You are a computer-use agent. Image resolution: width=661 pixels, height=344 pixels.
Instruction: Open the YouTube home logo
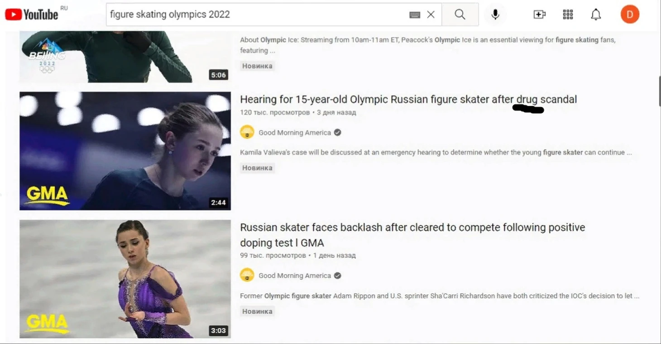coord(32,15)
